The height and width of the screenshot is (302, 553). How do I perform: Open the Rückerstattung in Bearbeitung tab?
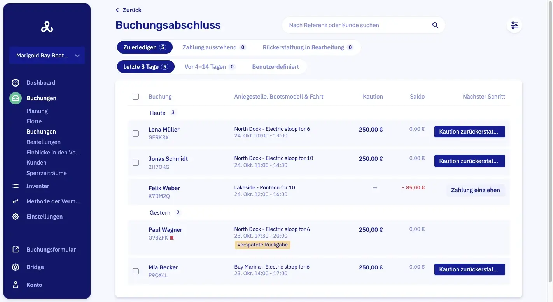(308, 47)
